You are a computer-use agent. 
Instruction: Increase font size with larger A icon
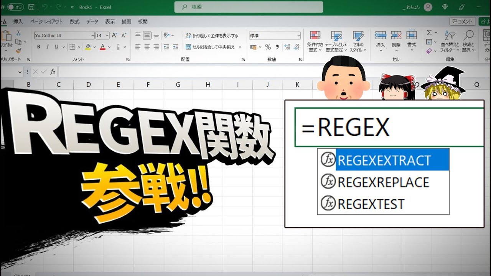coord(114,35)
